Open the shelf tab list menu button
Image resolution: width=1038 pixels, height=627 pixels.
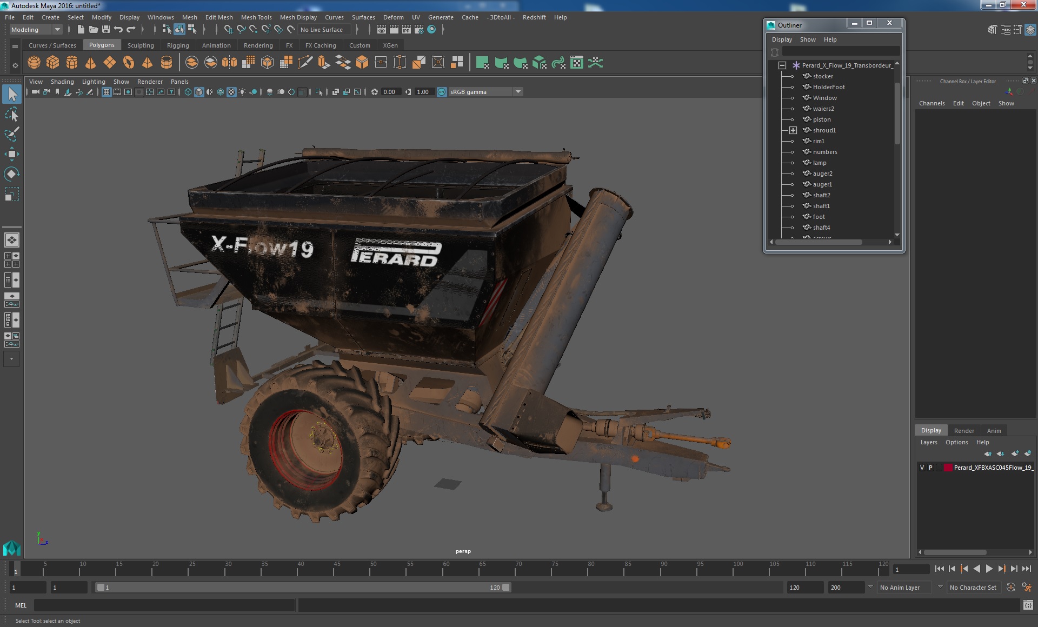[15, 46]
